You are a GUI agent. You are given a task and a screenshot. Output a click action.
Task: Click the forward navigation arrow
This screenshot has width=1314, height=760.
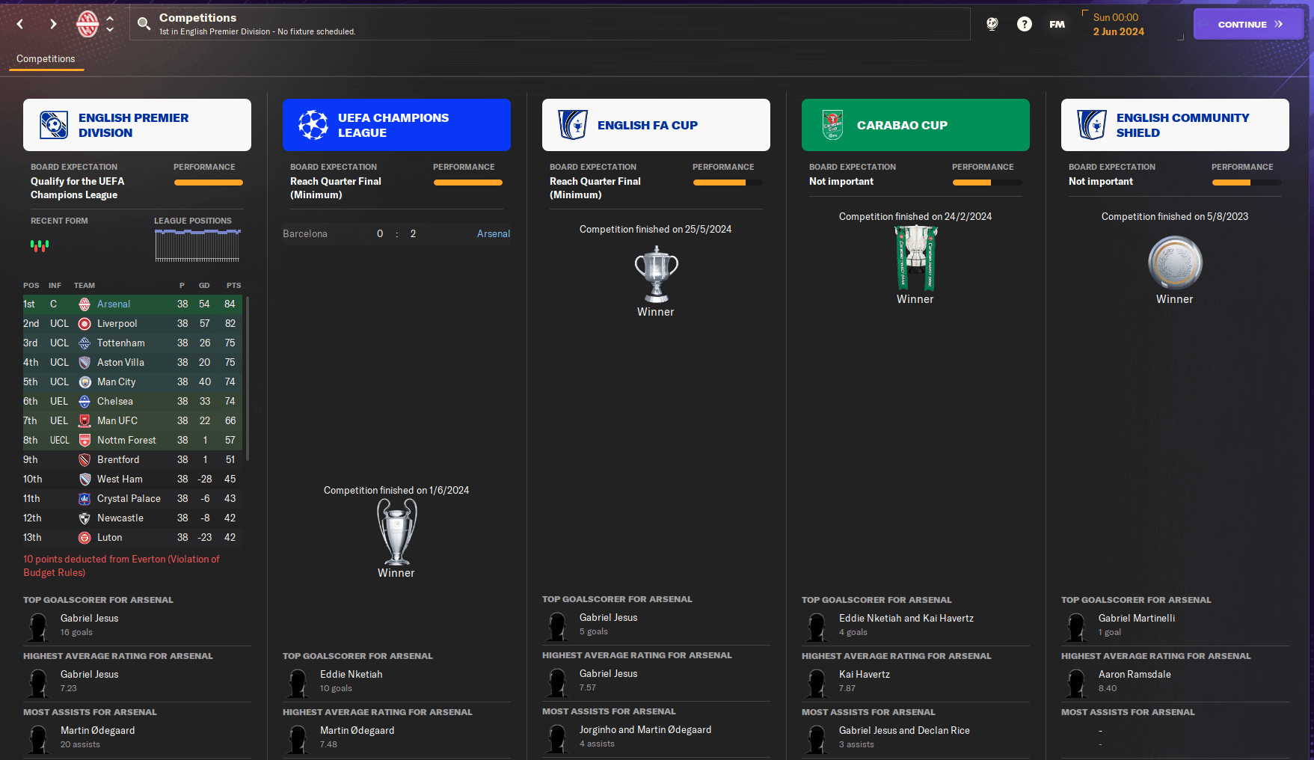[x=53, y=24]
